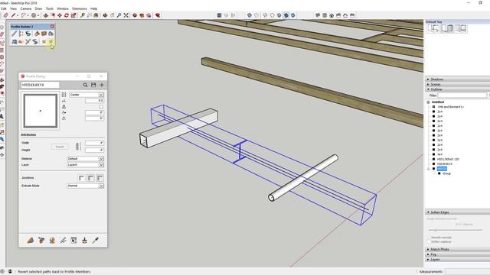Open the Edit menu
This screenshot has width=490, height=275.
pyautogui.click(x=3, y=8)
